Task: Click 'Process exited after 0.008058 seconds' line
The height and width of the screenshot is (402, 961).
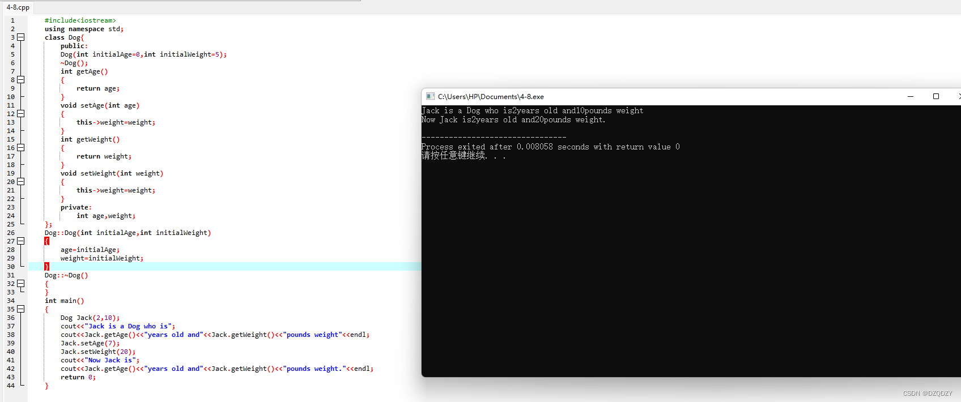Action: [x=551, y=147]
